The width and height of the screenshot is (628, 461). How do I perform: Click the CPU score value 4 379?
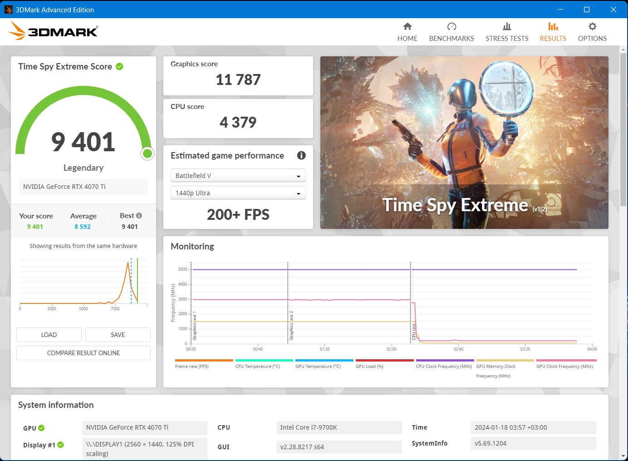pos(238,122)
